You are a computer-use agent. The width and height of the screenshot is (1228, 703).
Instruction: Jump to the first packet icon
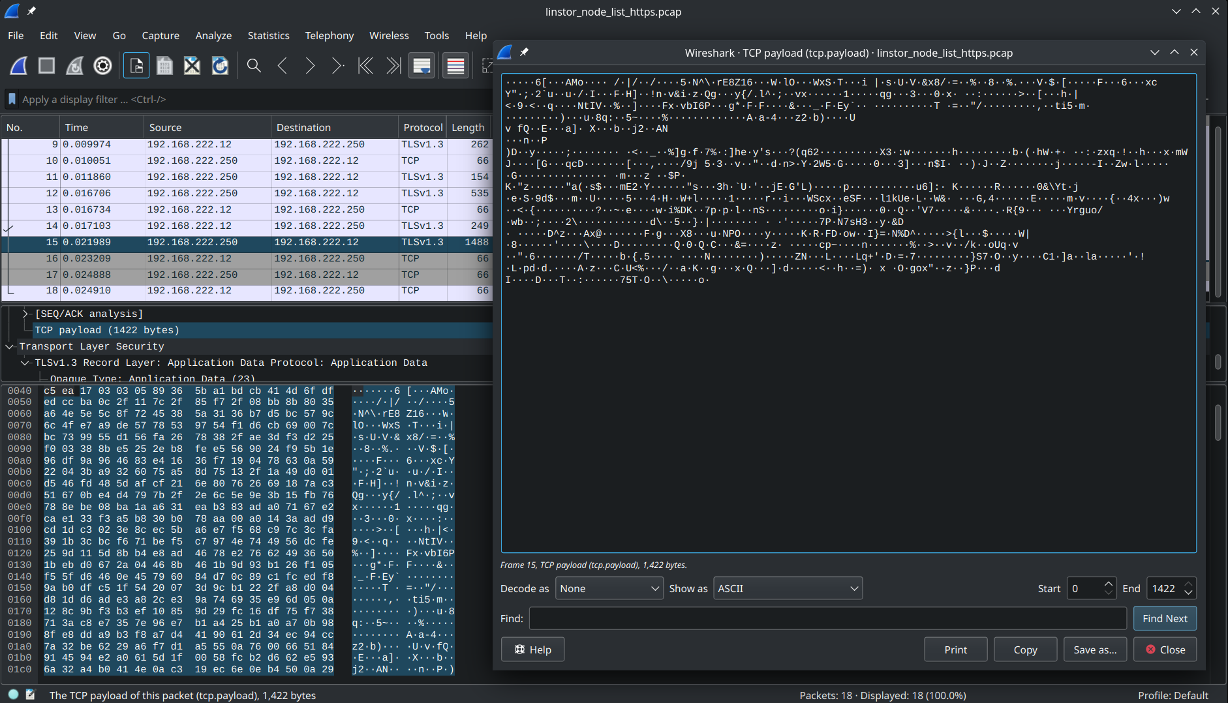click(x=365, y=65)
